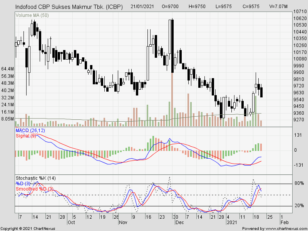Click the Indofood CBP Sukses Makmur Tbk. (ICBP) title

(x=69, y=7)
